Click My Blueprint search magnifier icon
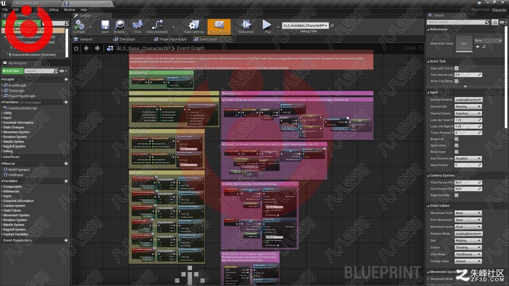 tap(55, 71)
